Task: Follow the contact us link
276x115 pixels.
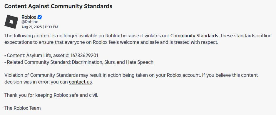Action: pos(81,82)
